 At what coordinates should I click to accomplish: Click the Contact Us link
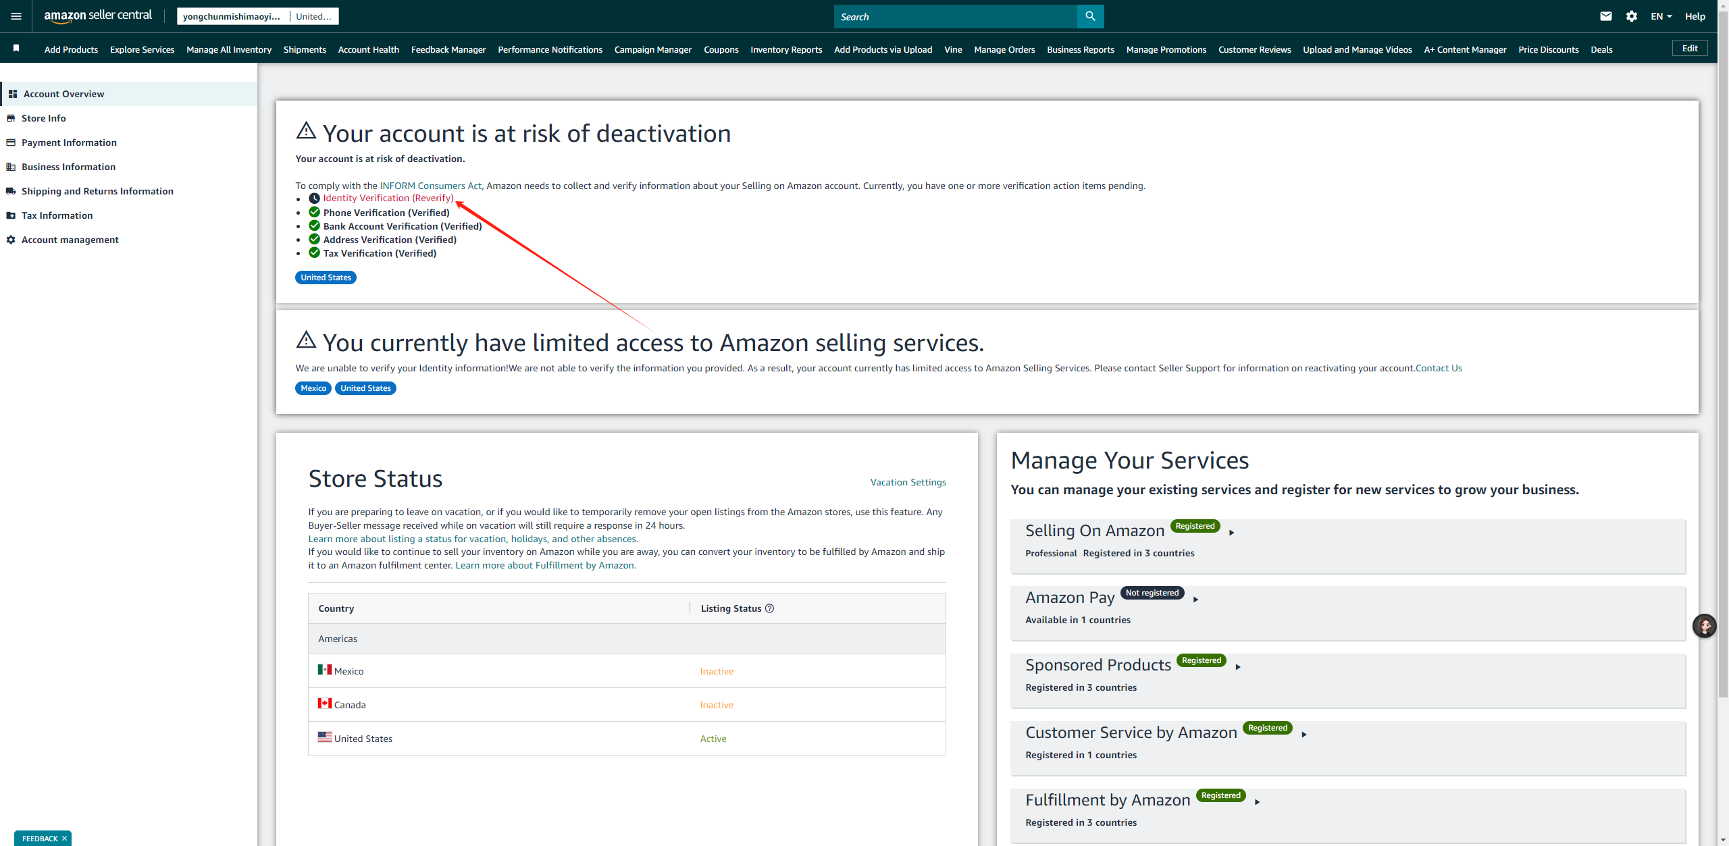point(1439,368)
